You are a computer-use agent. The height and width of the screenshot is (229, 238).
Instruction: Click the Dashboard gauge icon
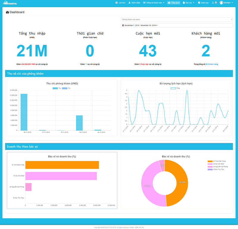click(x=7, y=12)
